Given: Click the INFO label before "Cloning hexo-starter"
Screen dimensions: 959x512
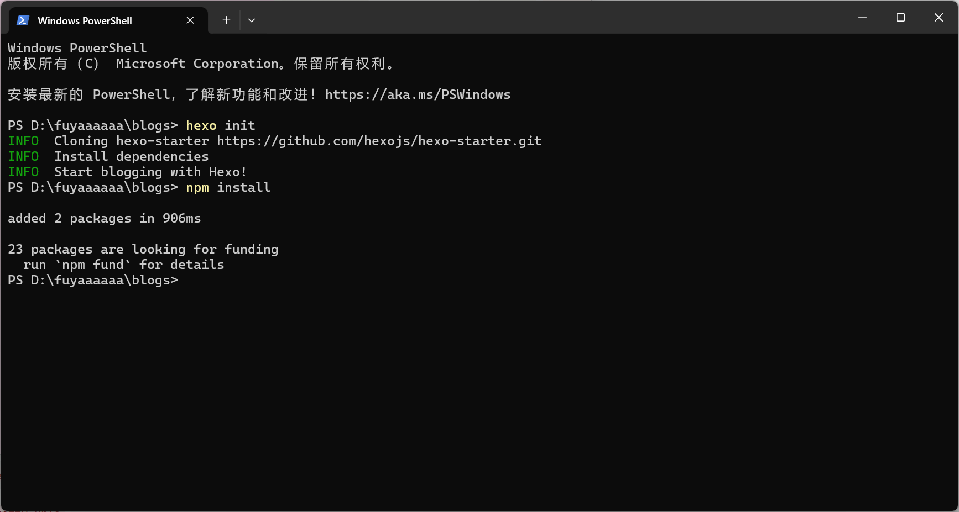Looking at the screenshot, I should 23,141.
